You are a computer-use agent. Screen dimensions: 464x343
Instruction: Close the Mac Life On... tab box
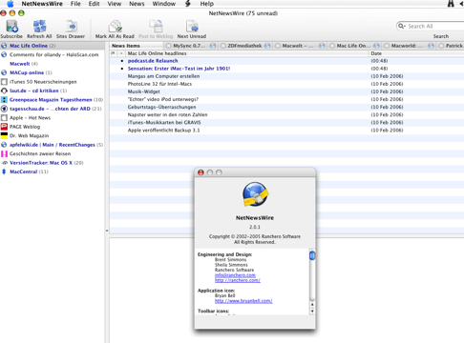coord(332,46)
